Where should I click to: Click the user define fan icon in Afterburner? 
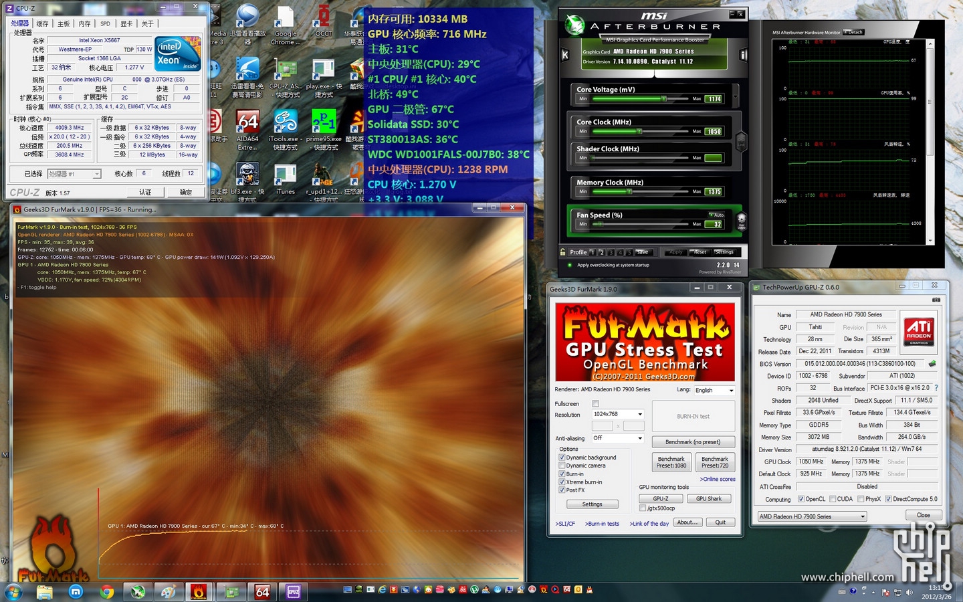[741, 221]
